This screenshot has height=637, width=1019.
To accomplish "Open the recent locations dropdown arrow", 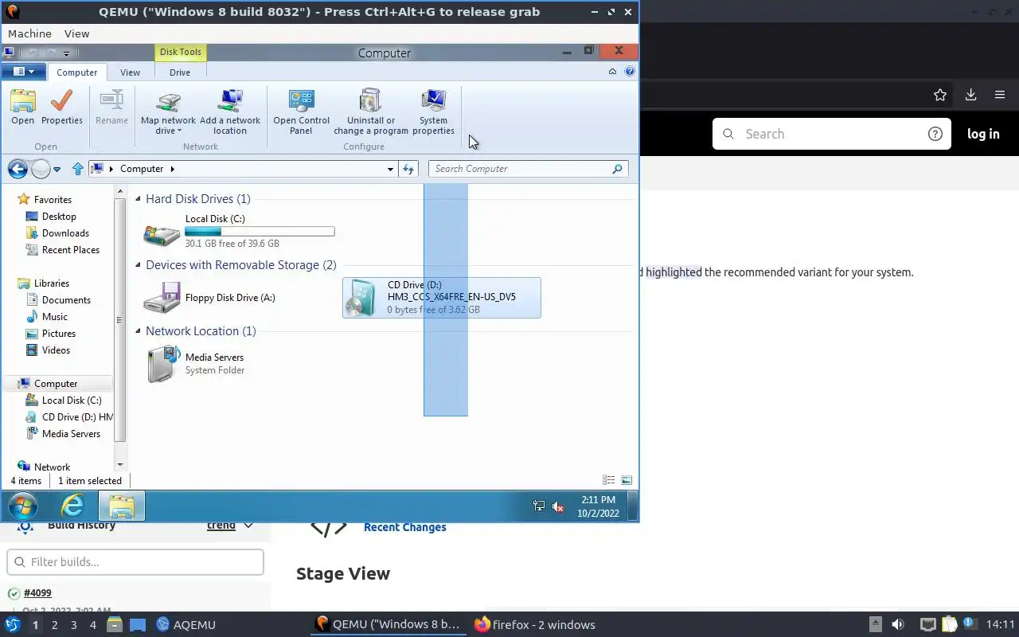I will pos(57,169).
